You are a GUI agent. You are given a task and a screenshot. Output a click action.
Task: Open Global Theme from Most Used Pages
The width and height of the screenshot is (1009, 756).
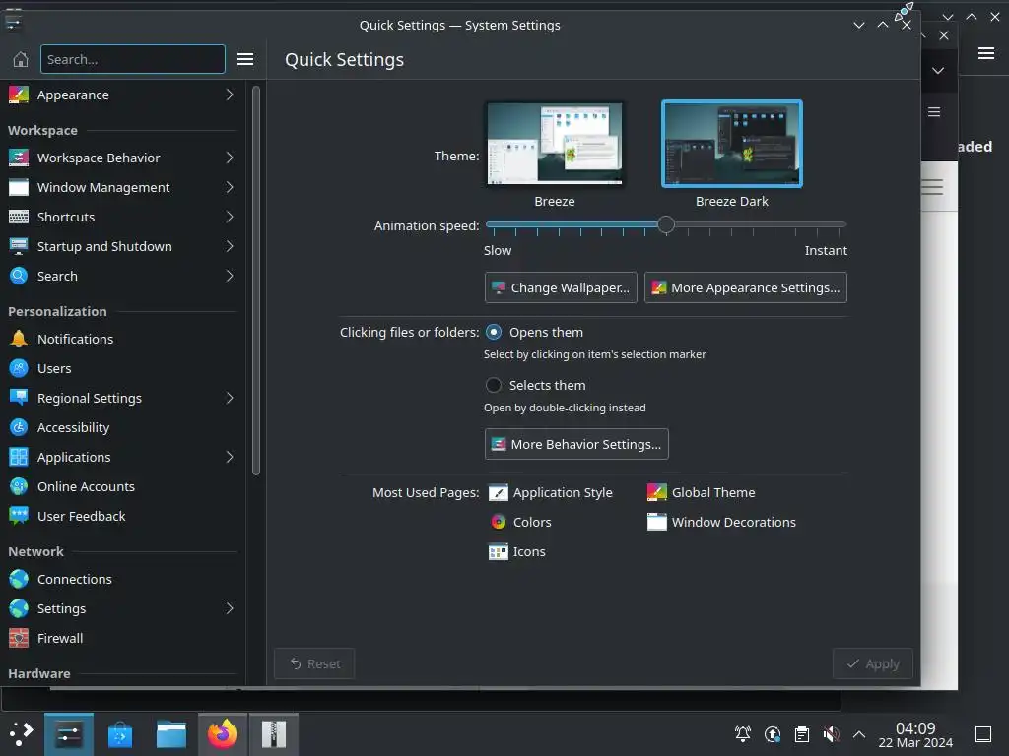(701, 493)
